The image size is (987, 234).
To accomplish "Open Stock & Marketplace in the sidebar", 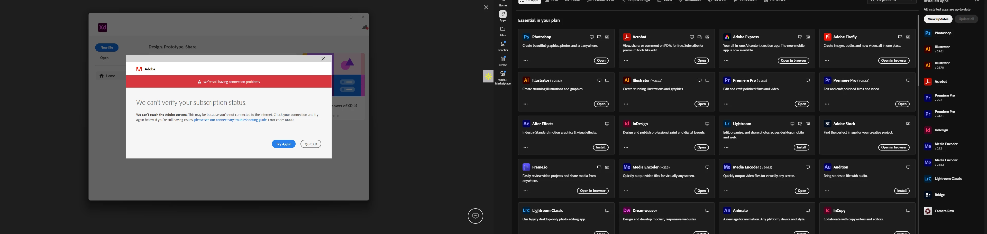I will click(503, 77).
